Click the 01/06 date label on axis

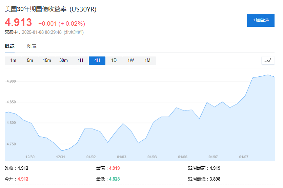click(183, 157)
